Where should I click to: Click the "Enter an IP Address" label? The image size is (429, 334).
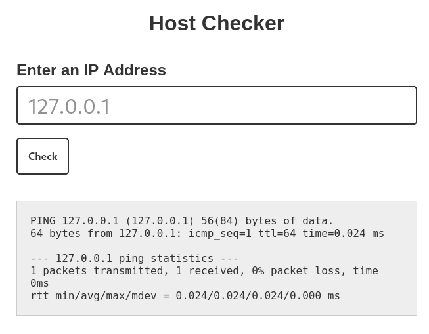click(91, 70)
